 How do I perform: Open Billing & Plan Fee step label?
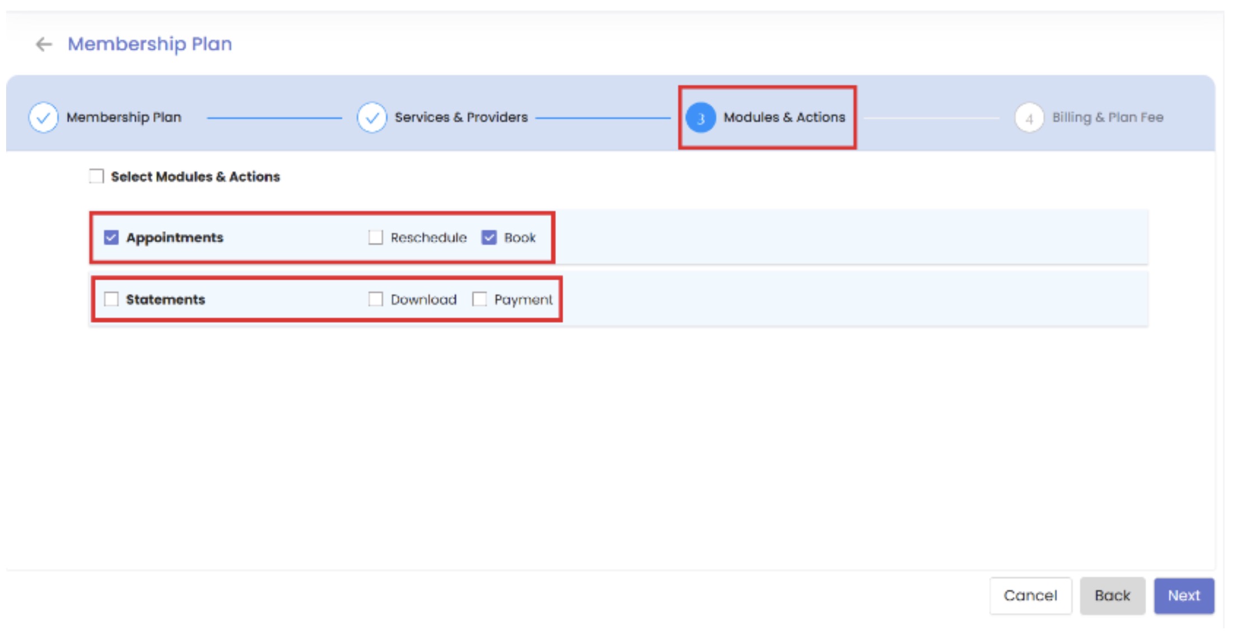click(x=1108, y=118)
